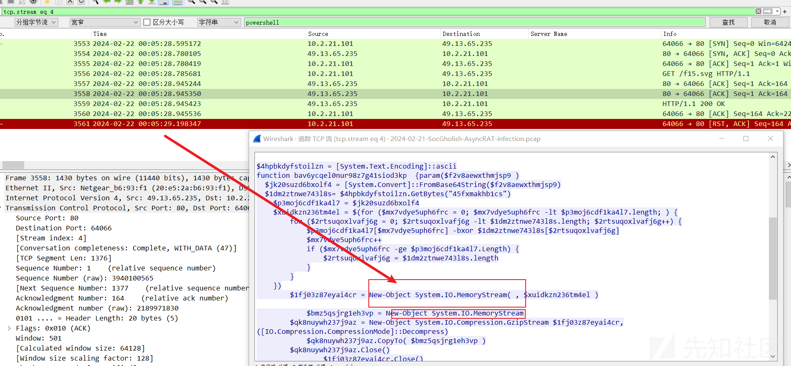This screenshot has height=366, width=791.
Task: Click the Server Name column header
Action: pyautogui.click(x=595, y=34)
